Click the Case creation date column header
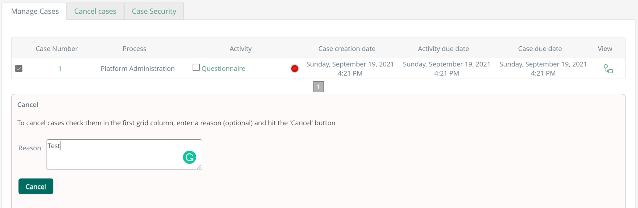The height and width of the screenshot is (208, 638). coord(347,48)
